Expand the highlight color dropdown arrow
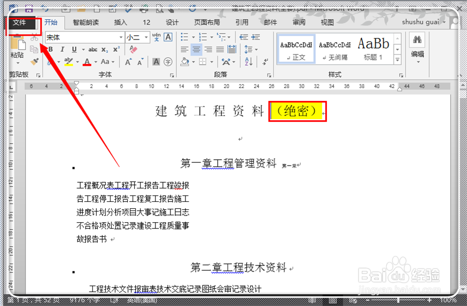The width and height of the screenshot is (467, 306). [77, 62]
